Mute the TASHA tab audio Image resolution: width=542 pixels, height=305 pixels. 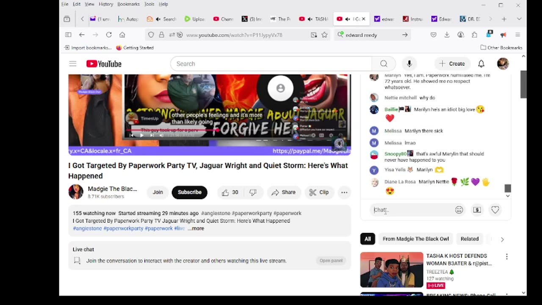pos(310,19)
